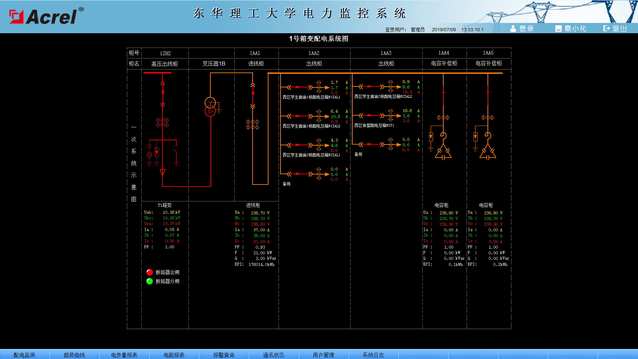Open 电参量报表 tab
638x359 pixels.
click(x=124, y=355)
